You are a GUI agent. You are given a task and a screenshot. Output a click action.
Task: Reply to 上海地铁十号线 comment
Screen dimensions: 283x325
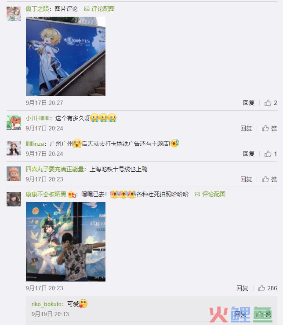point(246,179)
